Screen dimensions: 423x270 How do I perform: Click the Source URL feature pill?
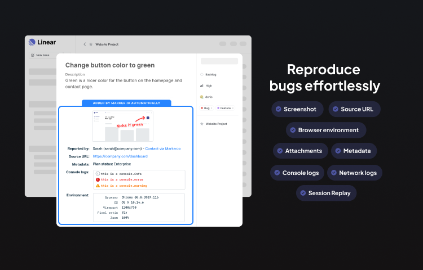click(355, 109)
